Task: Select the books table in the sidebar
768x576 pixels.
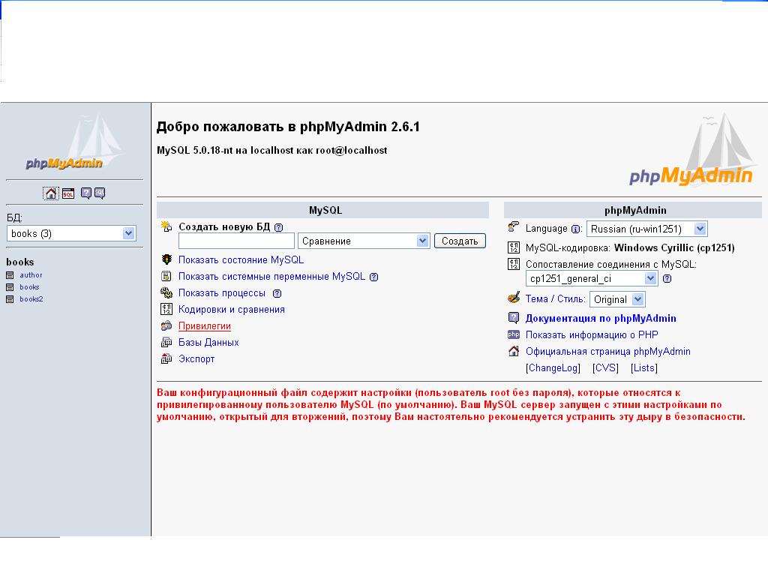Action: tap(29, 287)
